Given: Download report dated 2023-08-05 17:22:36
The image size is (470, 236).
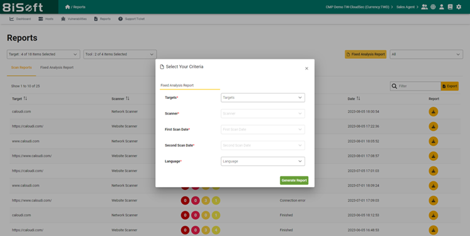Looking at the screenshot, I should pyautogui.click(x=433, y=126).
